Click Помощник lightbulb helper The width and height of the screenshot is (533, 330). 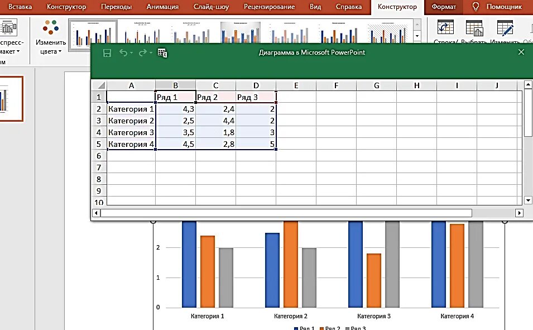497,7
